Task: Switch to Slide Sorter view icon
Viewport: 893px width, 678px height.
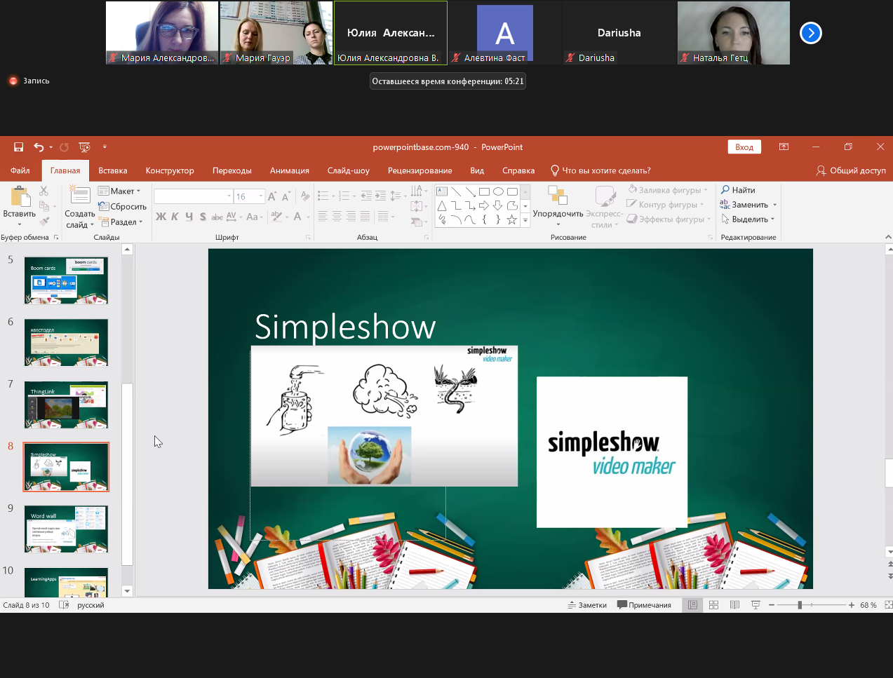Action: click(713, 605)
